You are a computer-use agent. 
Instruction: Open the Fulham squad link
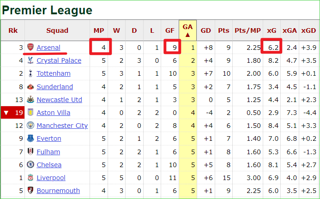point(48,152)
